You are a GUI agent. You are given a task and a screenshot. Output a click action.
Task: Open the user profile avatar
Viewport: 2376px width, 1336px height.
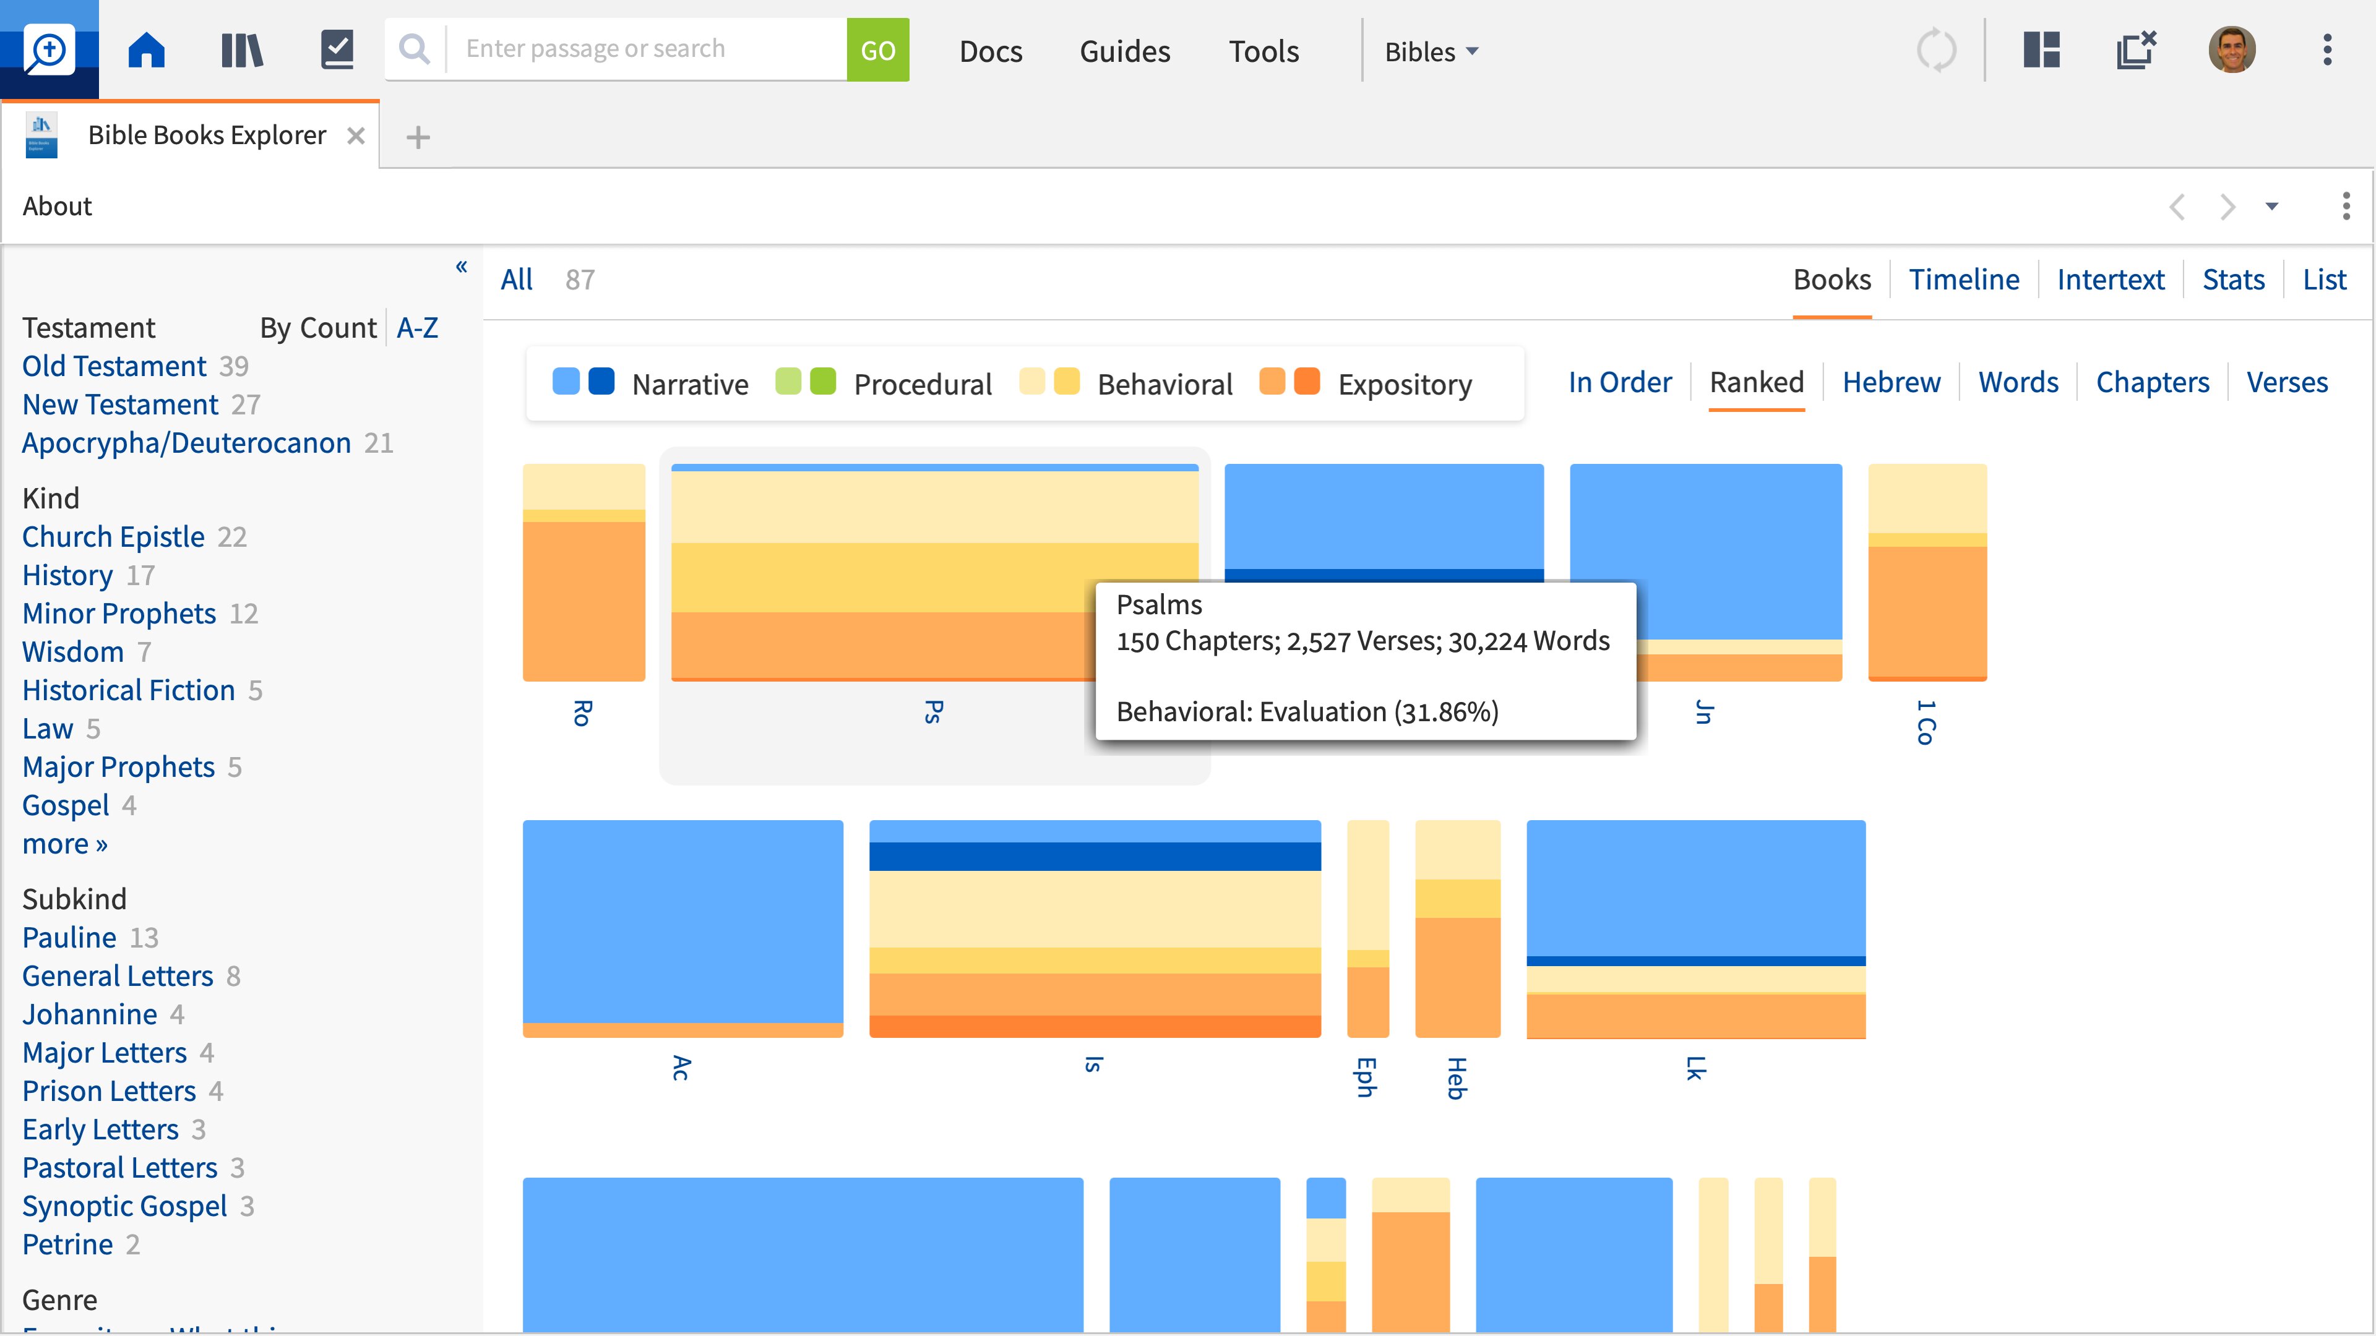[x=2231, y=49]
